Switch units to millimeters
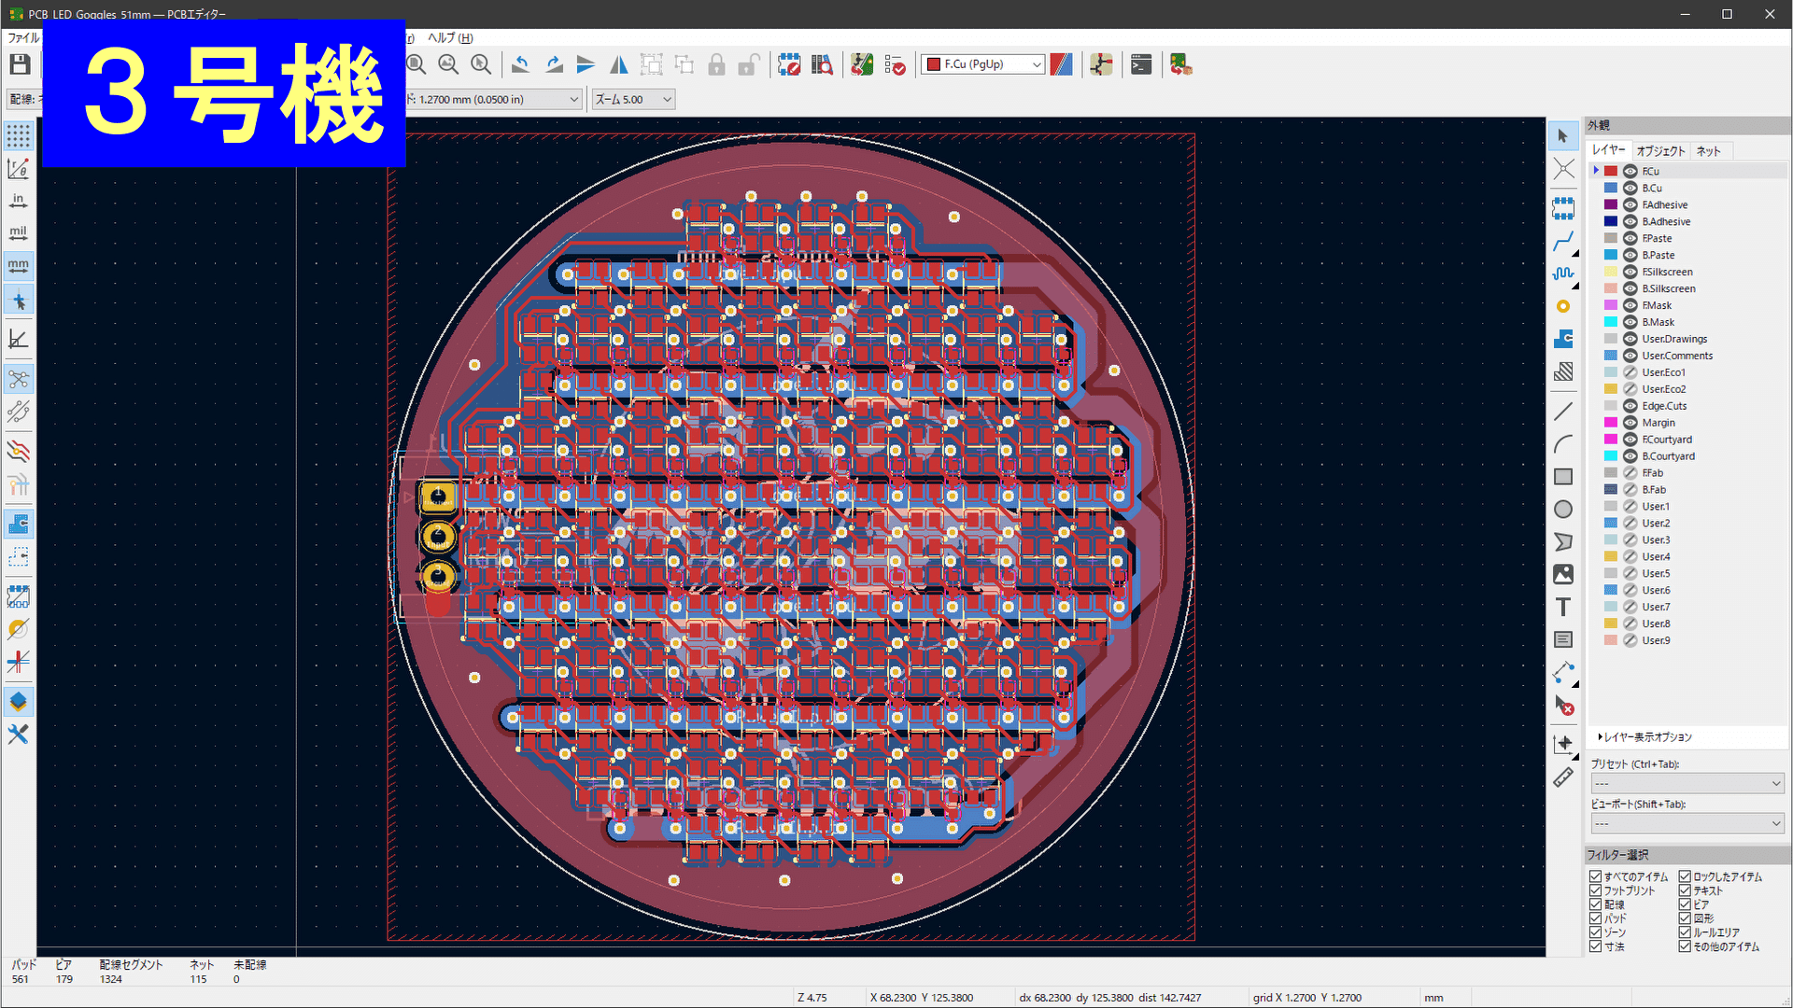1793x1008 pixels. 18,266
